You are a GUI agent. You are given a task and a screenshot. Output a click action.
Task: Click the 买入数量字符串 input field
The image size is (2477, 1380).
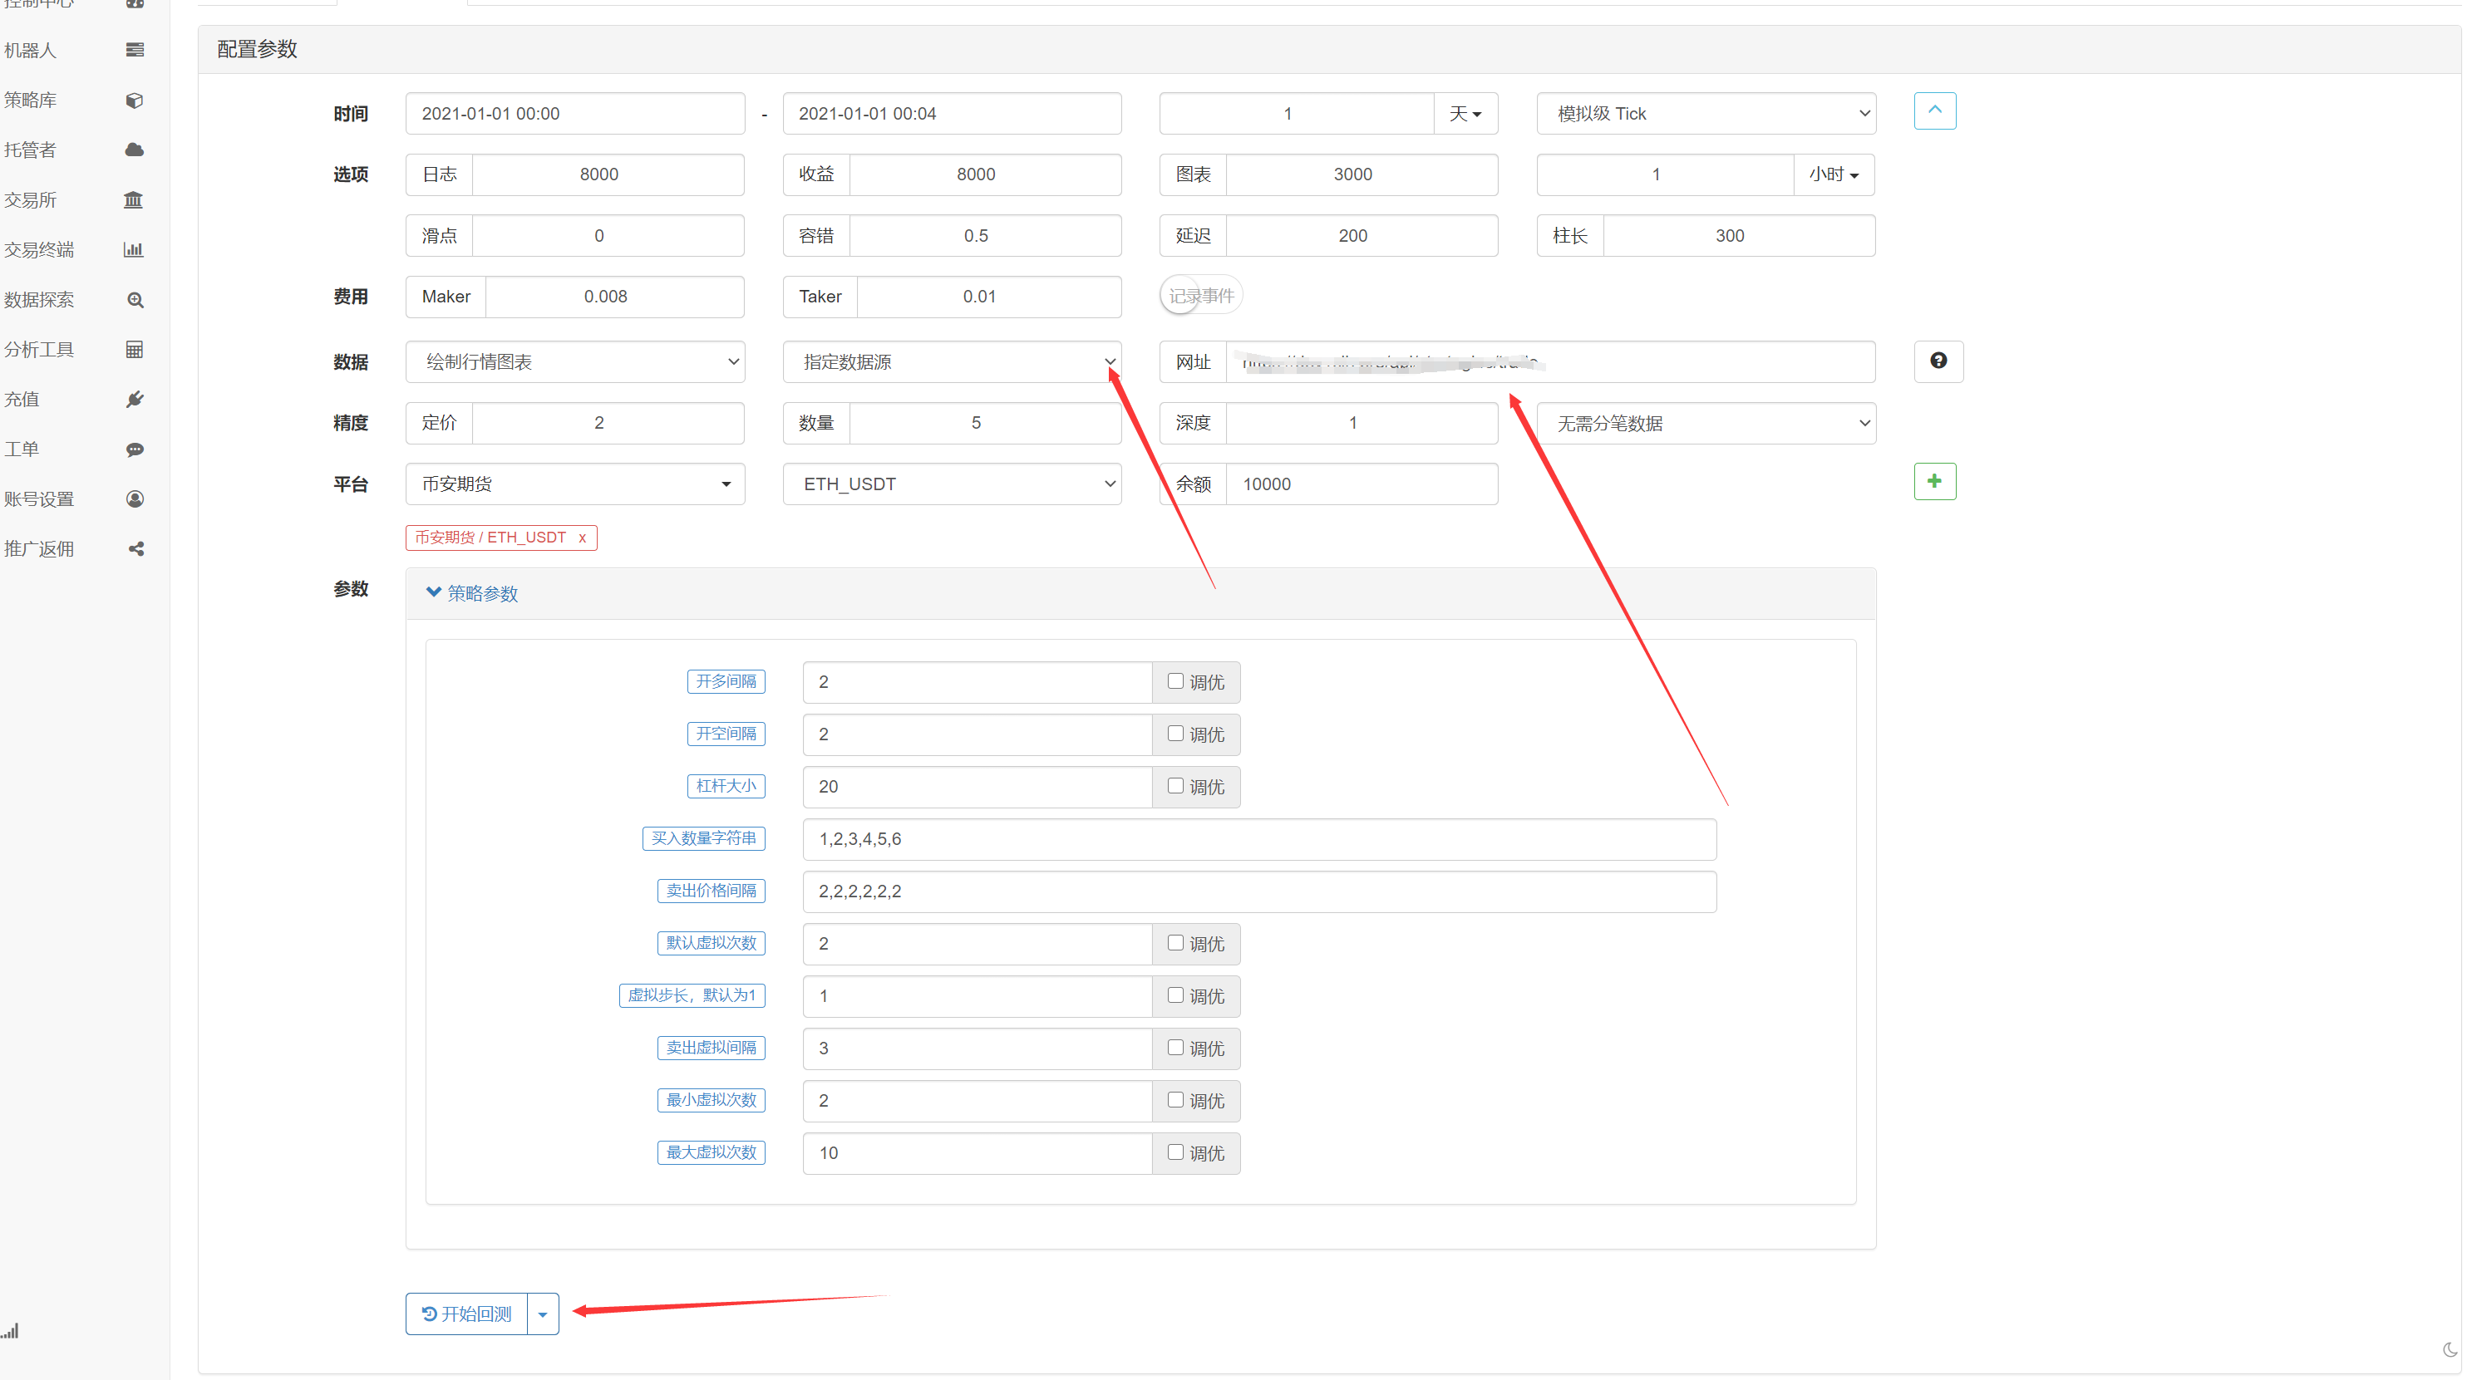[x=1258, y=839]
